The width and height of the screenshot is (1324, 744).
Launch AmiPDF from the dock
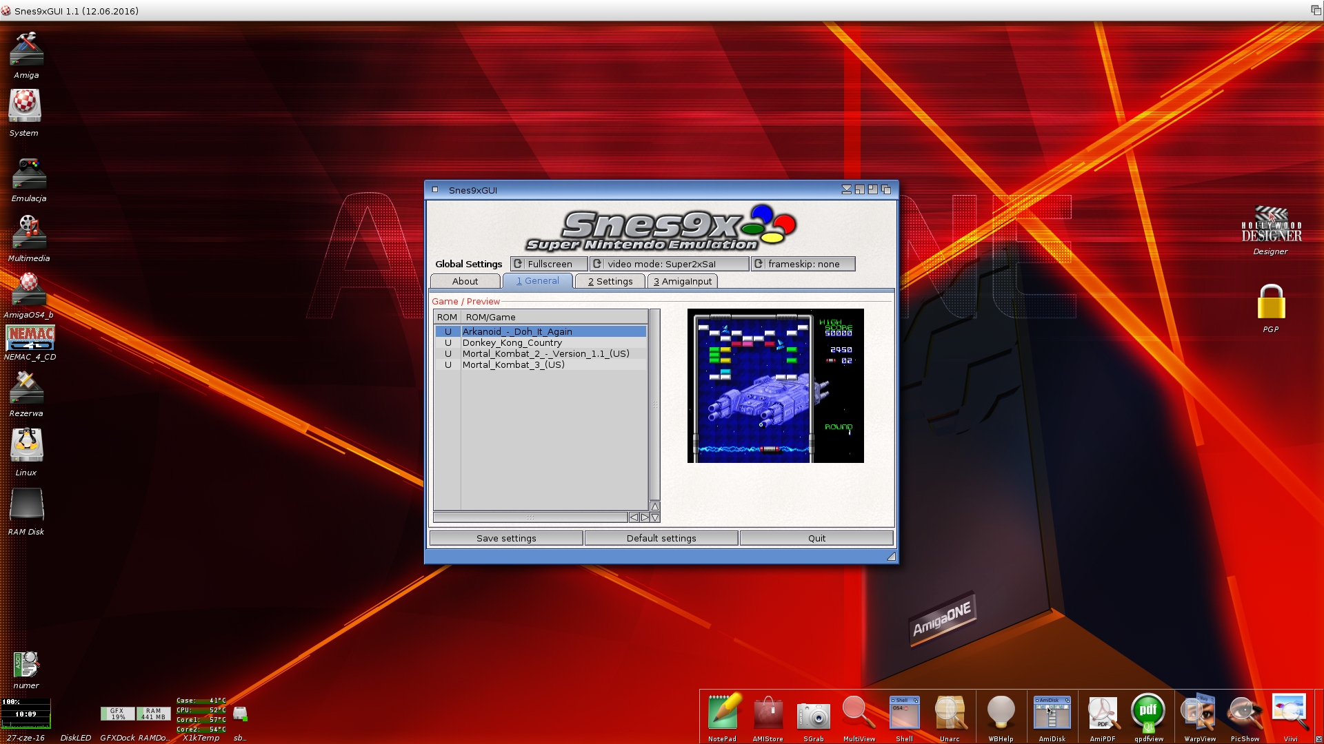[1102, 713]
